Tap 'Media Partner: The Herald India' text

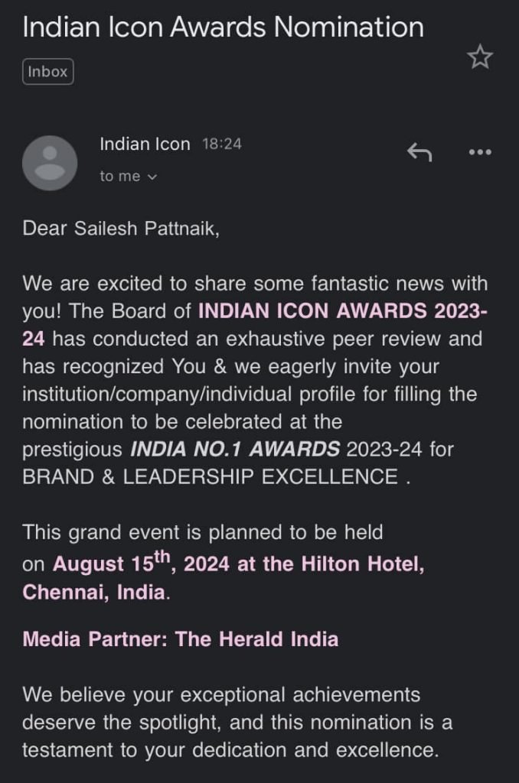(181, 639)
